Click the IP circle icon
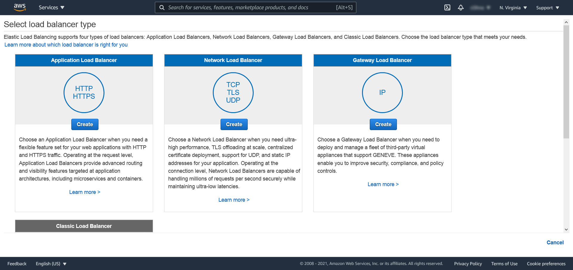This screenshot has height=270, width=573. (x=382, y=92)
